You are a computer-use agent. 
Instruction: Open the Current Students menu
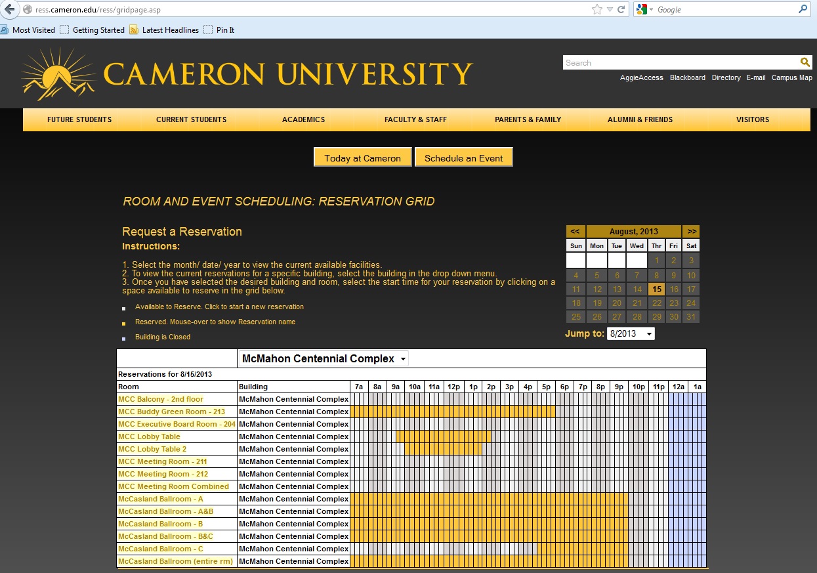pos(192,119)
